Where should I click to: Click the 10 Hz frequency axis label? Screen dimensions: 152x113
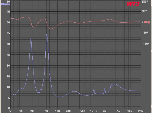pyautogui.click(x=21, y=111)
